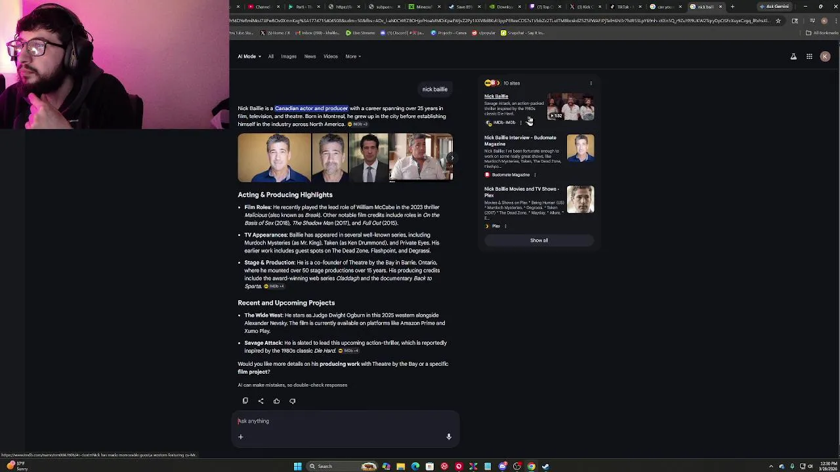The image size is (840, 472).
Task: Play the Savage Attack video thumbnail
Action: (571, 106)
